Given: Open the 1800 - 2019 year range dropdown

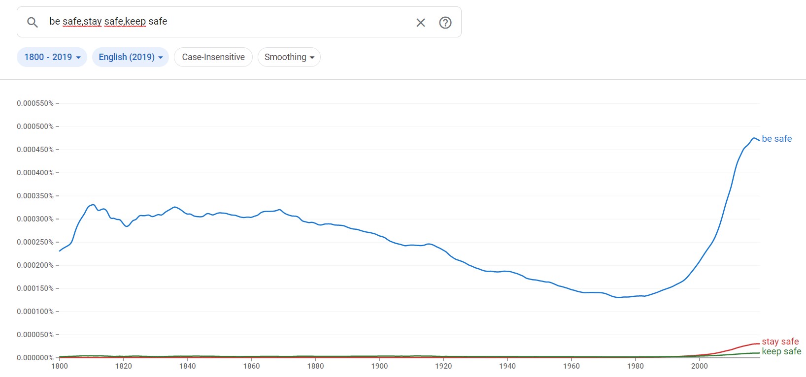Looking at the screenshot, I should [52, 57].
